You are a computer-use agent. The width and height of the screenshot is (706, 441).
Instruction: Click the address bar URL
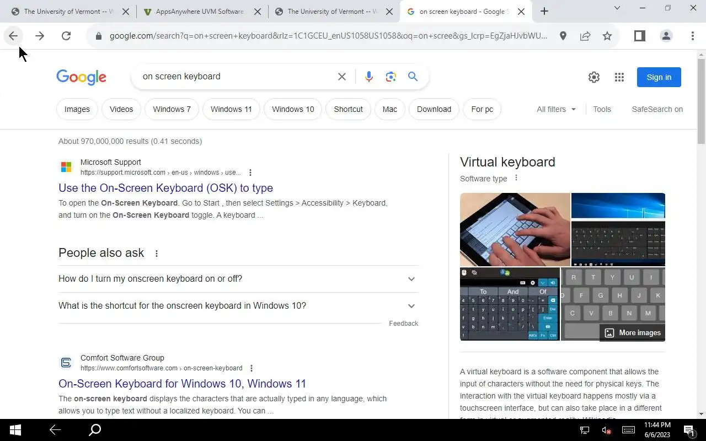(x=328, y=36)
